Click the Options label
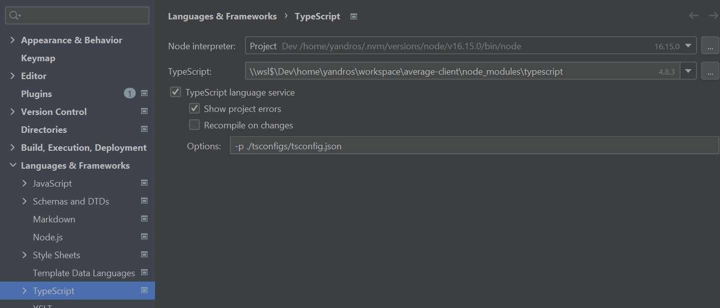The height and width of the screenshot is (308, 720). tap(204, 146)
